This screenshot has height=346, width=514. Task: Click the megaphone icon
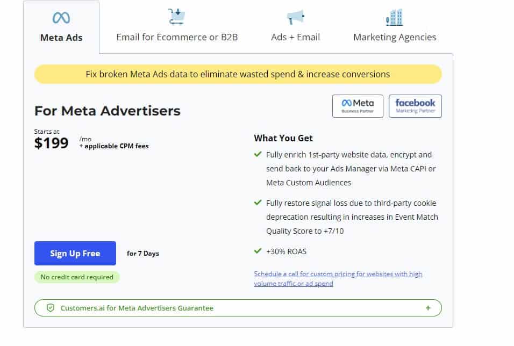[295, 17]
